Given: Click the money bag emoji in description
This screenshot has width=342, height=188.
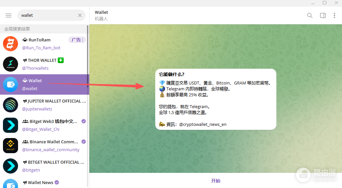Looking at the screenshot, I should tap(162, 95).
